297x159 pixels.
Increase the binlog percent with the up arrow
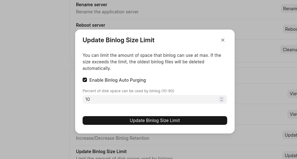pyautogui.click(x=222, y=98)
